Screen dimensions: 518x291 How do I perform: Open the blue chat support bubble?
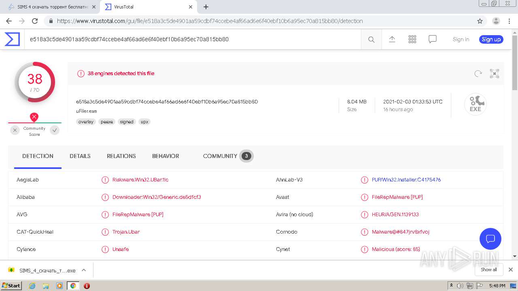coord(490,238)
